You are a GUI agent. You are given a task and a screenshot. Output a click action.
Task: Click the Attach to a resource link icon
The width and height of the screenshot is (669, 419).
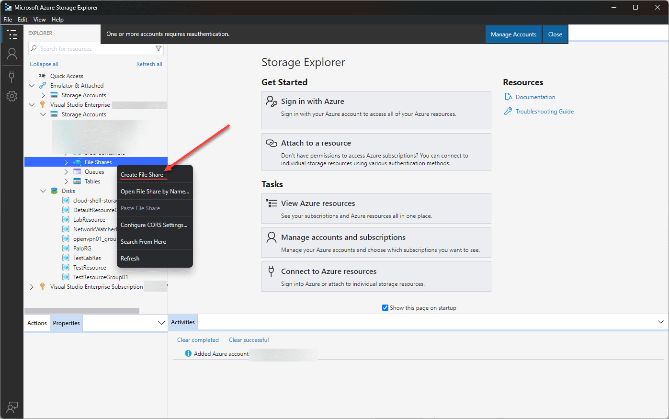click(x=272, y=143)
